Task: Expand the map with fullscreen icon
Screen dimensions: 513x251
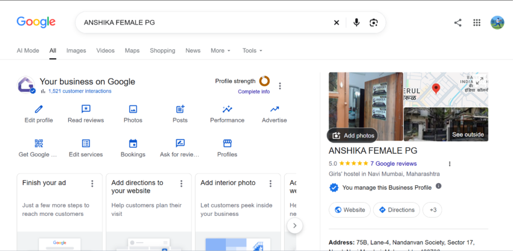Action: 480,81
